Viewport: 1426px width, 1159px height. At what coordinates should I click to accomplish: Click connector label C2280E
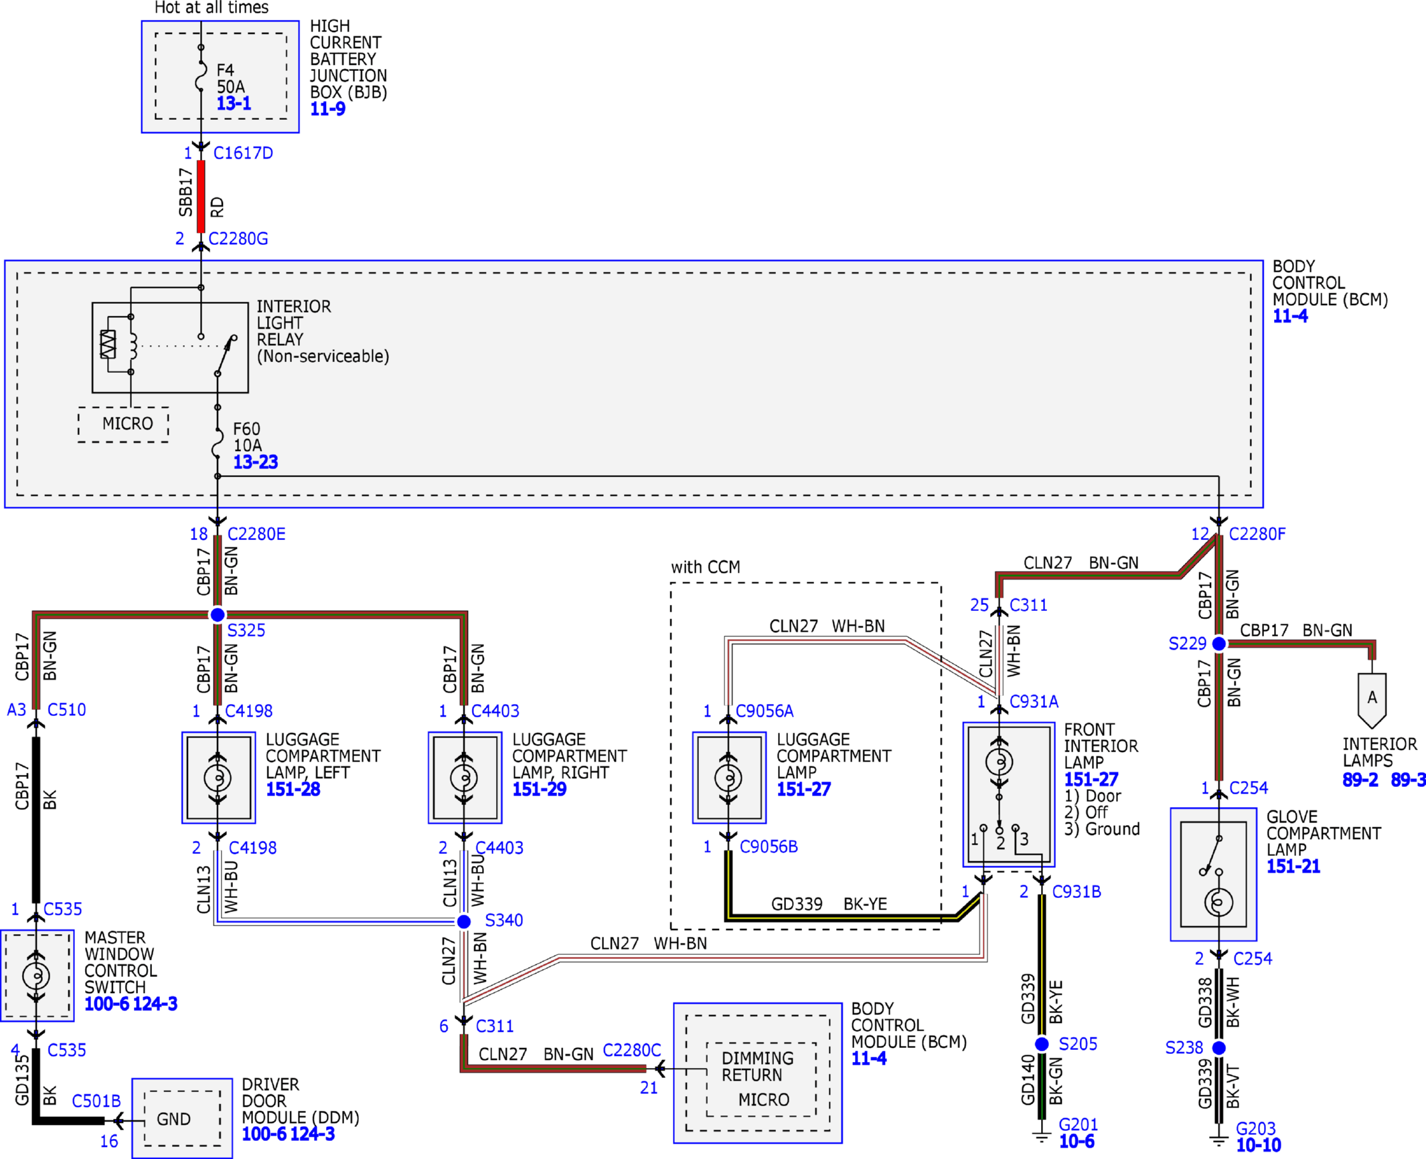click(256, 534)
